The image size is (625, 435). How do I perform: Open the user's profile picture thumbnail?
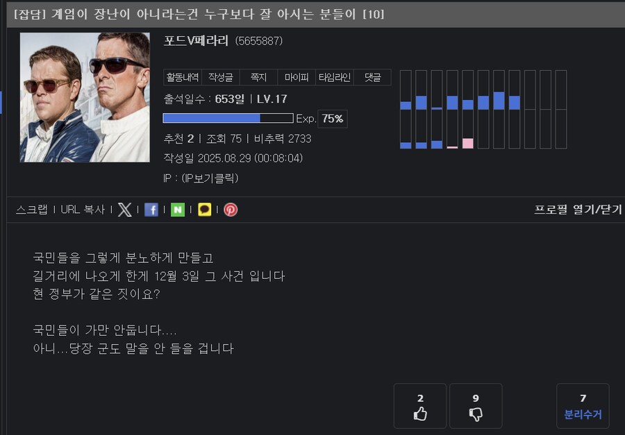pyautogui.click(x=85, y=97)
